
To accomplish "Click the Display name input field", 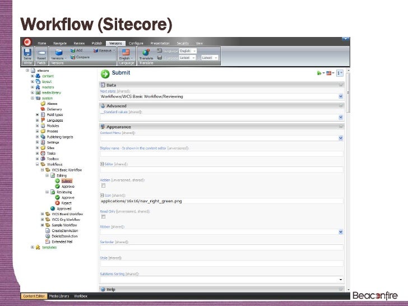I will pyautogui.click(x=222, y=154).
